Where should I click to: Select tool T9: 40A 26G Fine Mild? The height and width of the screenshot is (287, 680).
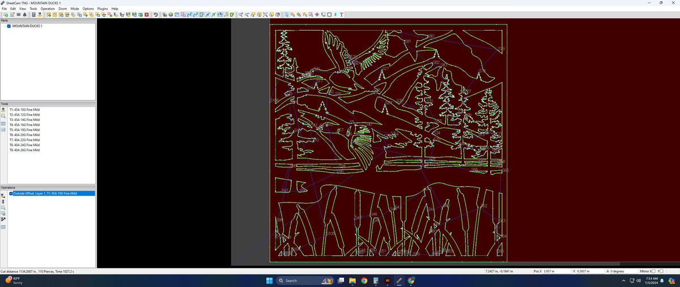tap(24, 150)
